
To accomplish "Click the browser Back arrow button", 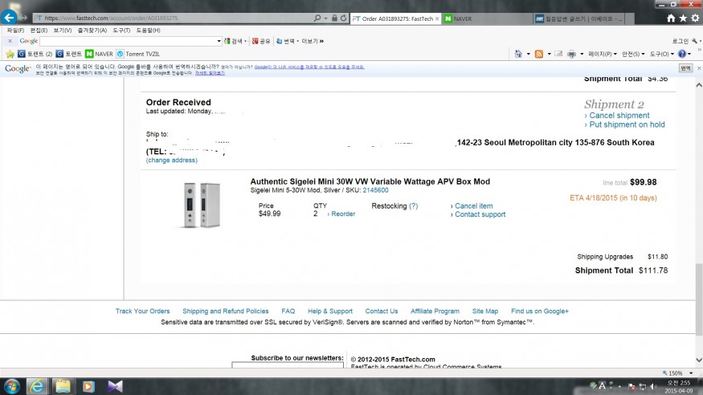I will point(9,18).
